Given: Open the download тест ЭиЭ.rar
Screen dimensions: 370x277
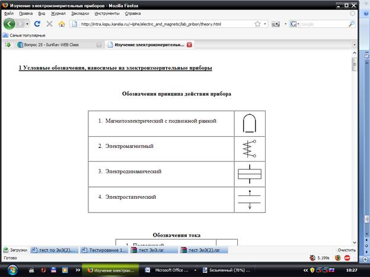Looking at the screenshot, I should tap(154, 250).
